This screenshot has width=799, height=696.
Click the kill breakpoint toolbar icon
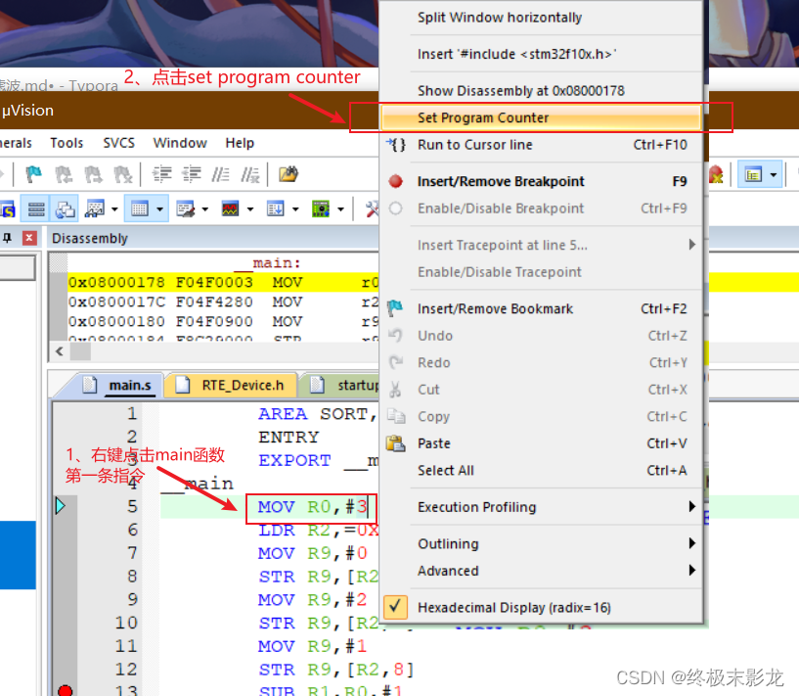(x=717, y=174)
